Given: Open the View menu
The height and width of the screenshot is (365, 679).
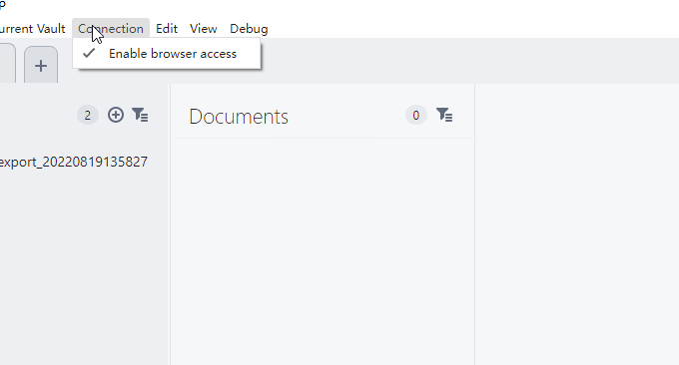Looking at the screenshot, I should point(203,29).
